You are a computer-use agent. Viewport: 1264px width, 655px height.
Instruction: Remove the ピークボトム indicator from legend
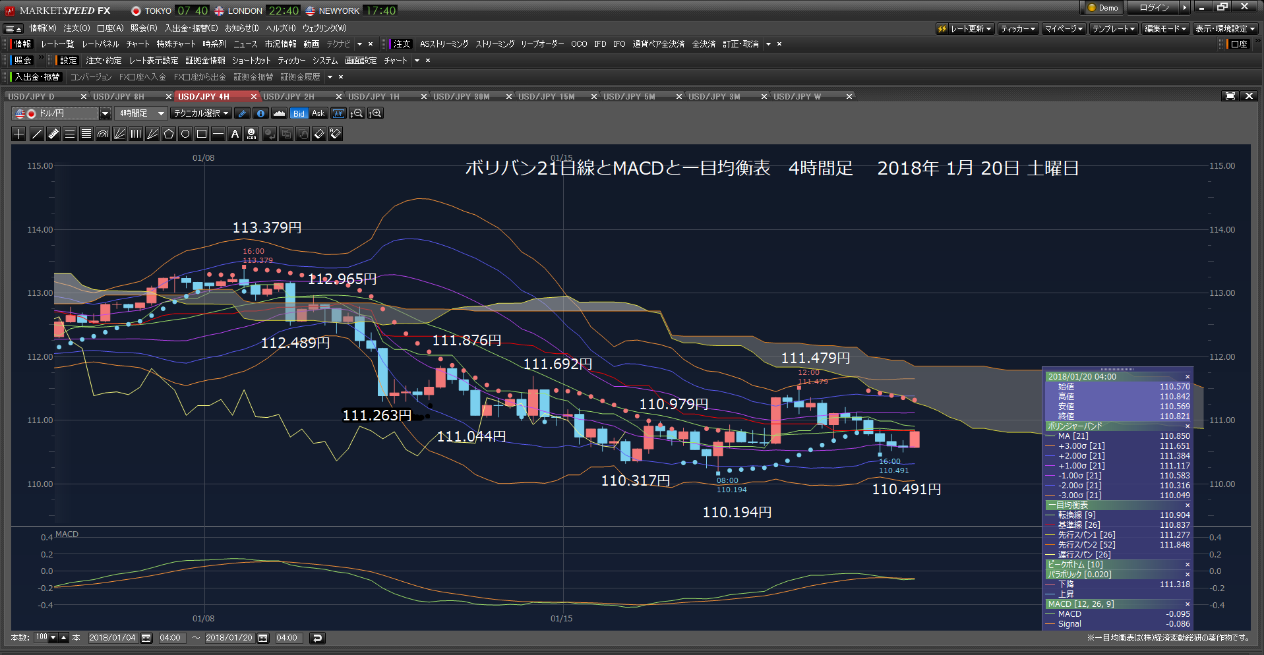[1188, 565]
